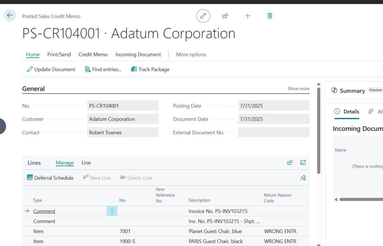
Task: Open More options menu
Action: point(191,54)
